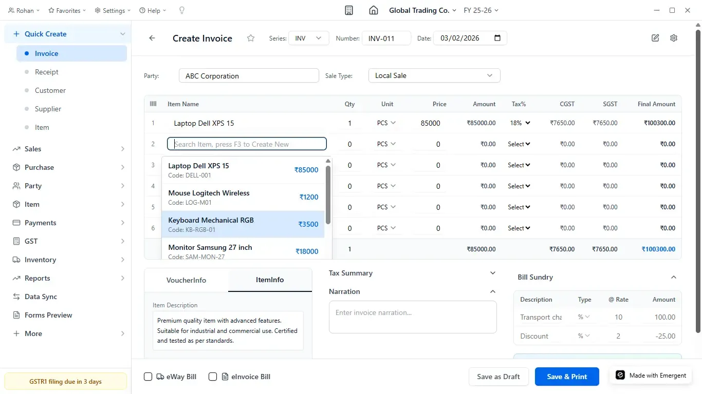Open the Series INV dropdown
This screenshot has width=702, height=394.
(308, 38)
